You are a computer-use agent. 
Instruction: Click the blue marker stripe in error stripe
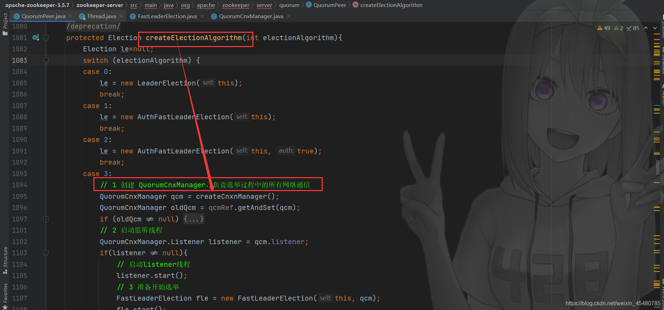pyautogui.click(x=657, y=105)
